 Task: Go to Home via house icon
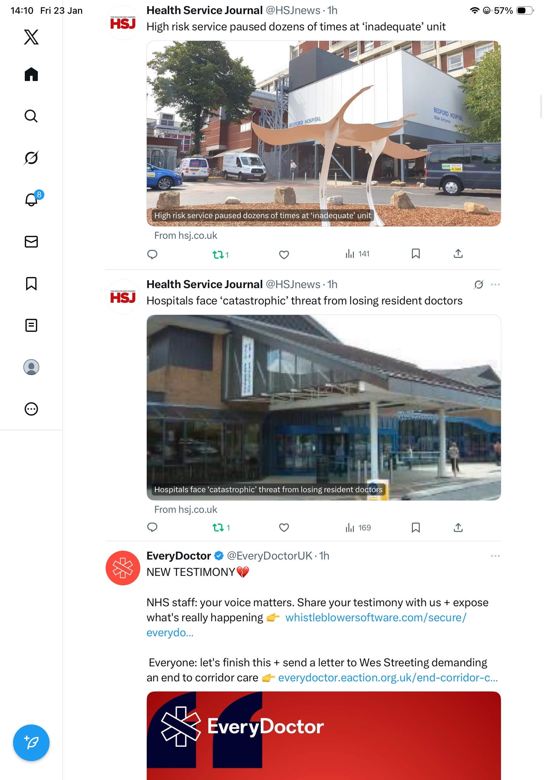[31, 74]
